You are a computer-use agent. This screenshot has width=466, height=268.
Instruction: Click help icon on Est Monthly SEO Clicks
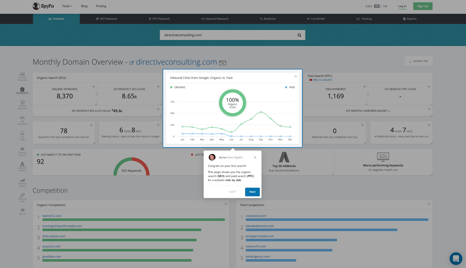[158, 87]
